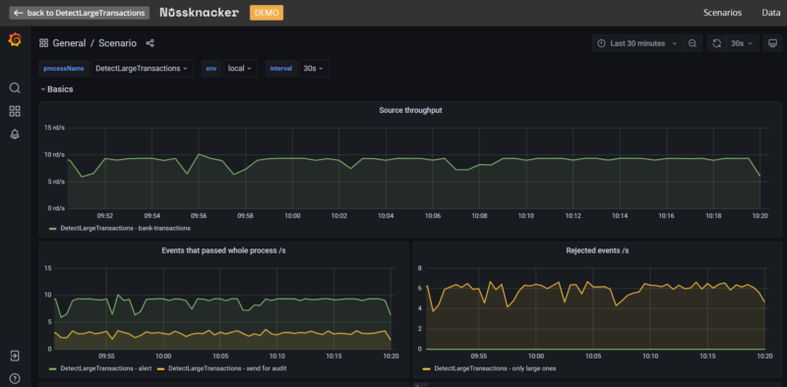Click the refresh dashboard icon
The width and height of the screenshot is (787, 387).
pos(717,43)
